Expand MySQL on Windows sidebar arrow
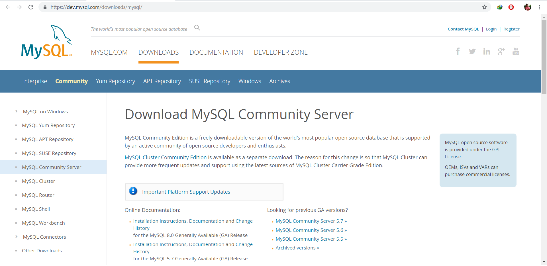Screen dimensions: 547x266 (x=16, y=111)
